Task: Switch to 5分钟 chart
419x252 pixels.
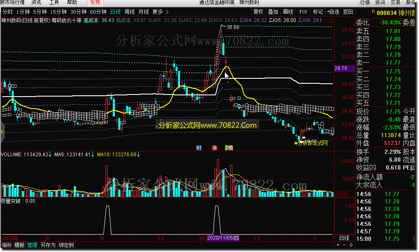Action: coord(40,12)
